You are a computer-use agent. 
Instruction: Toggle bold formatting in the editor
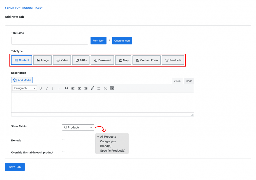click(40, 88)
